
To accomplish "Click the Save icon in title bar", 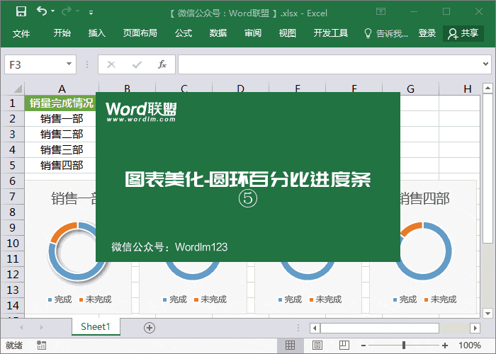I will point(21,12).
